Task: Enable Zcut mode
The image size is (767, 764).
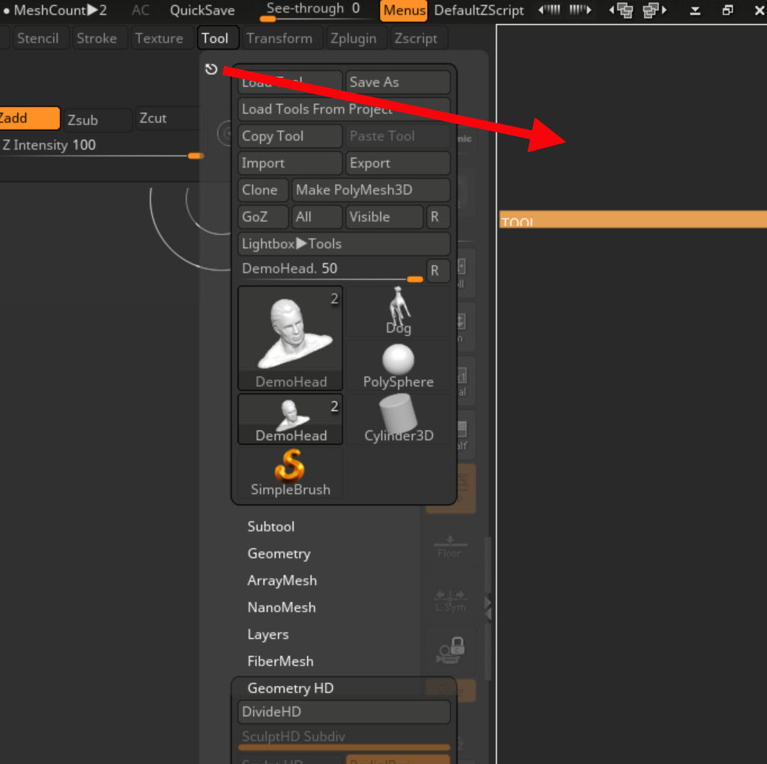Action: tap(166, 118)
